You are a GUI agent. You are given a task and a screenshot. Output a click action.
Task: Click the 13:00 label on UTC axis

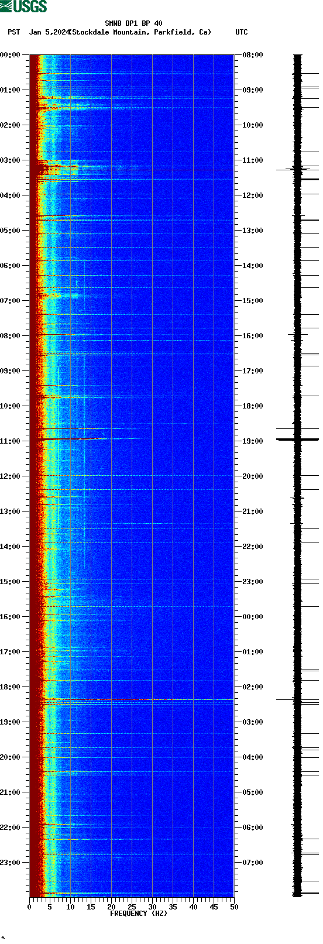(253, 231)
